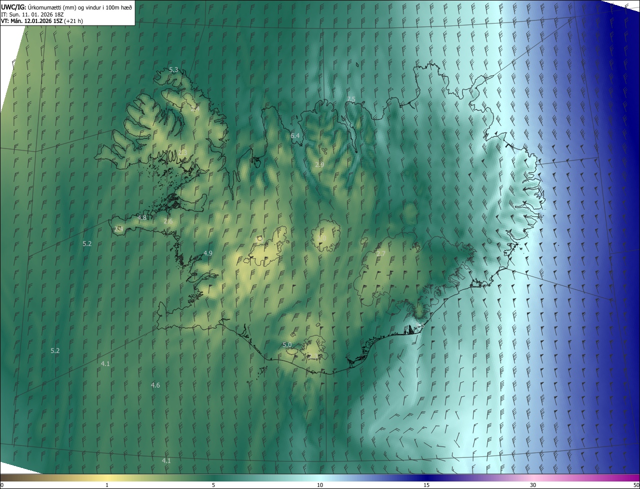Image resolution: width=640 pixels, height=489 pixels.
Task: Click the color scale tick label 10
Action: (x=320, y=485)
